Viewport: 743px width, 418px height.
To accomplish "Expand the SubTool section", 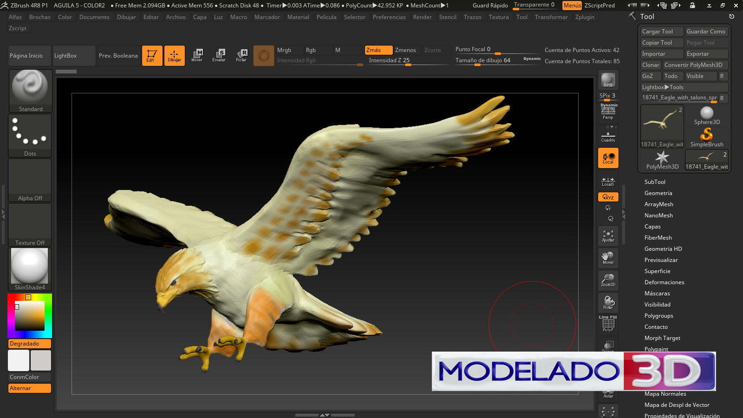I will pos(655,182).
